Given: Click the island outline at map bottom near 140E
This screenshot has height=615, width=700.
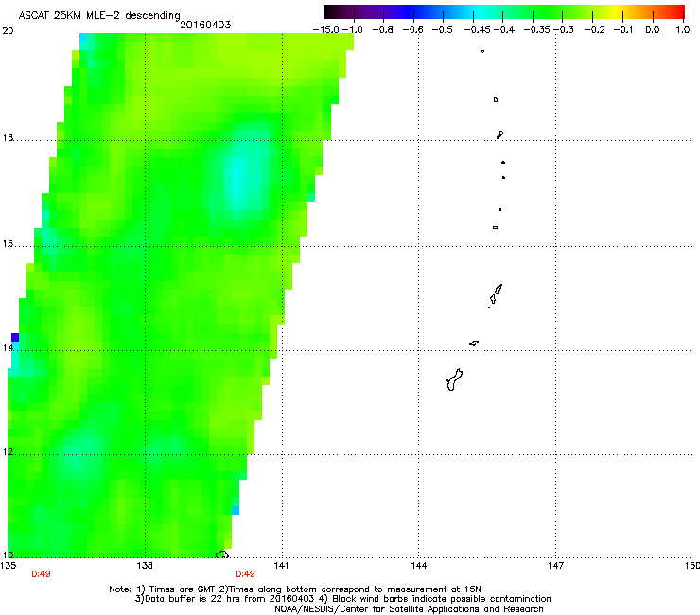Looking at the screenshot, I should tap(222, 554).
